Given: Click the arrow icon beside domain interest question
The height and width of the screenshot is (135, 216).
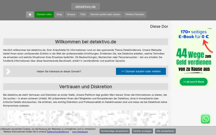Looking at the screenshot, I should (x=8, y=71).
